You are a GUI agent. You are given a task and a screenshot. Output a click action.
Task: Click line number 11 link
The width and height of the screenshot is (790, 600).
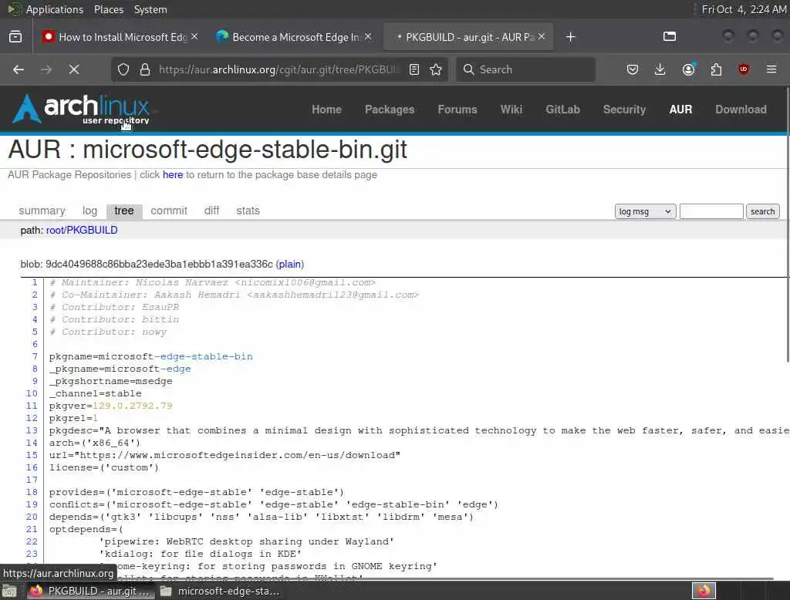(32, 406)
